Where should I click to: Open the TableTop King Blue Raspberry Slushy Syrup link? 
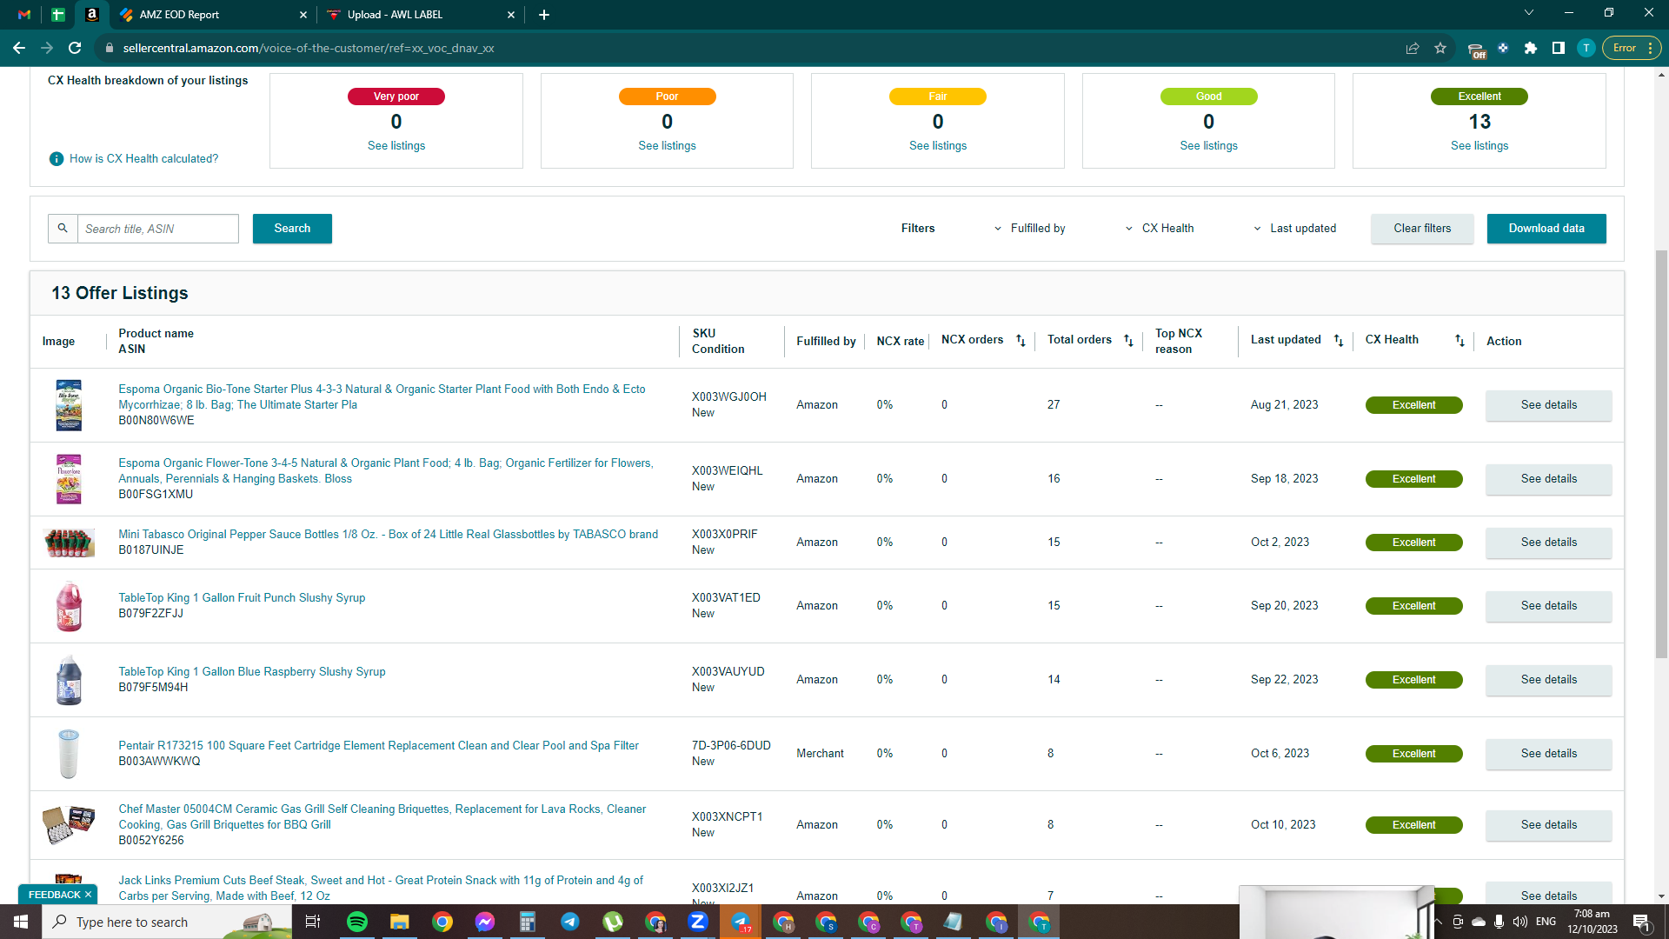[x=252, y=672]
